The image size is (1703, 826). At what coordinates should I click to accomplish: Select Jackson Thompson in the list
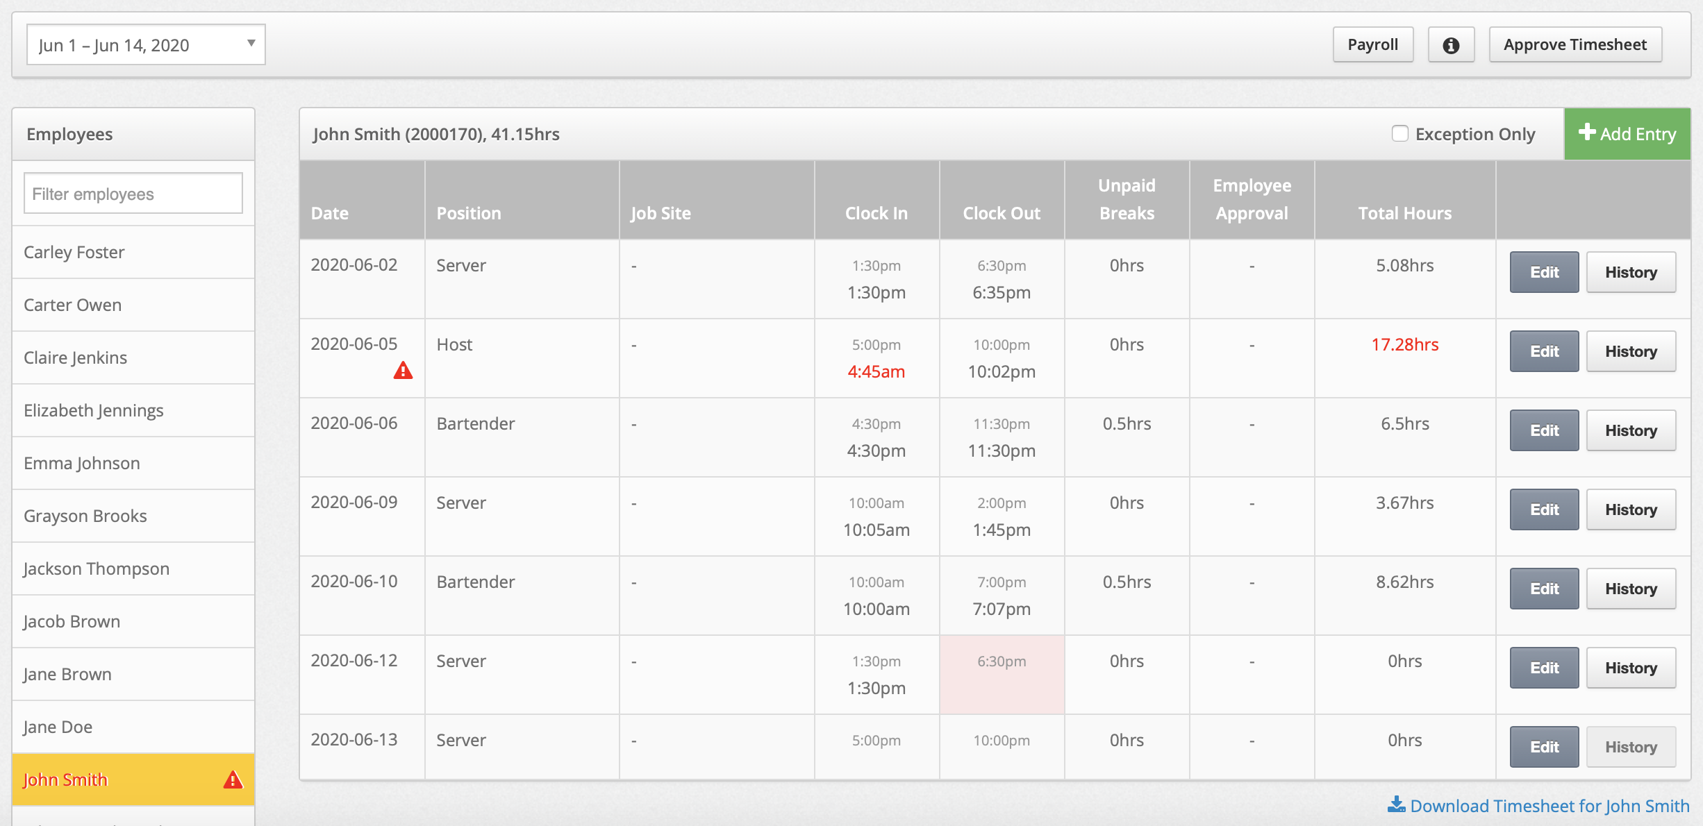(x=133, y=568)
